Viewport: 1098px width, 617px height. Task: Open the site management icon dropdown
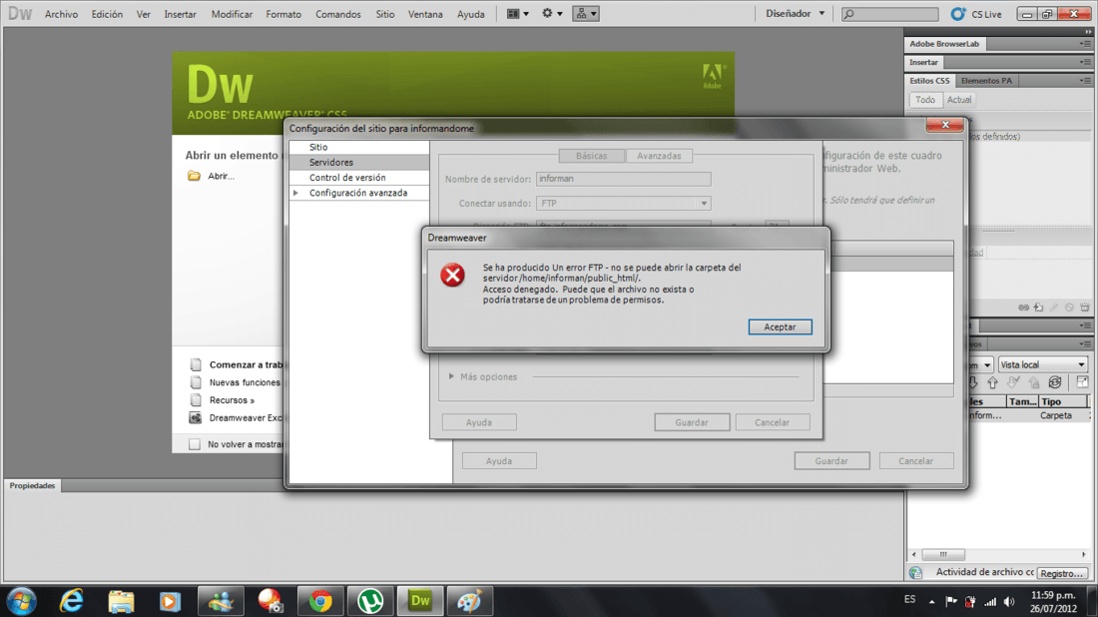coord(585,13)
